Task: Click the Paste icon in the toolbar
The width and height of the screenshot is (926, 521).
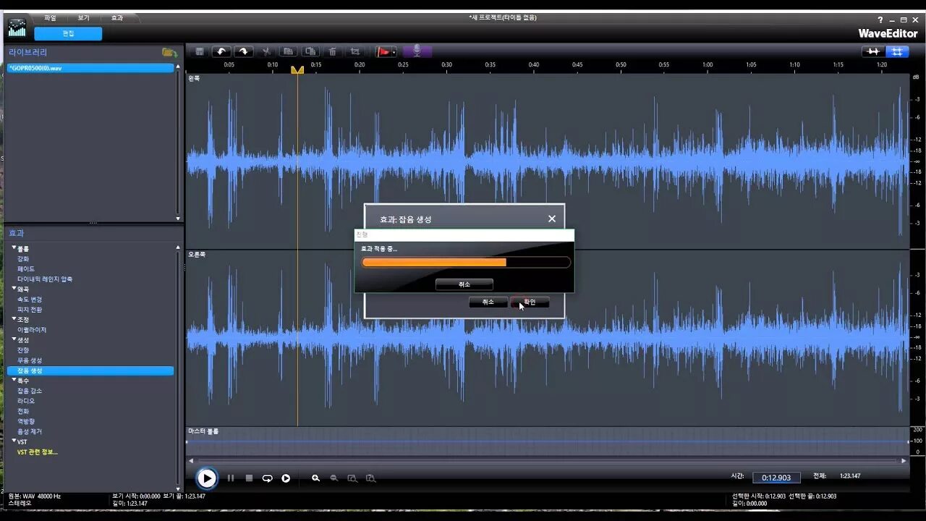Action: [310, 51]
